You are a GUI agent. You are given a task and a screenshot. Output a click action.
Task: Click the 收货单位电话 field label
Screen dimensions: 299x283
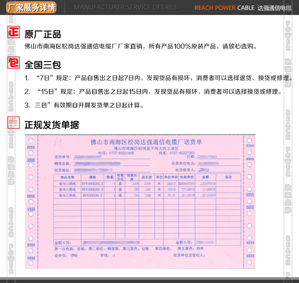[x=184, y=163]
